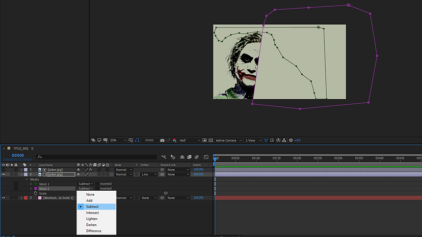Show channel and color management settings

174,140
